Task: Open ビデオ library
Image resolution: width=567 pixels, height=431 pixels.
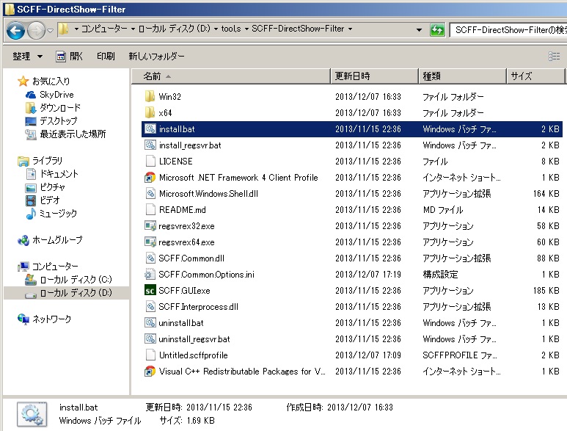Action: 50,200
